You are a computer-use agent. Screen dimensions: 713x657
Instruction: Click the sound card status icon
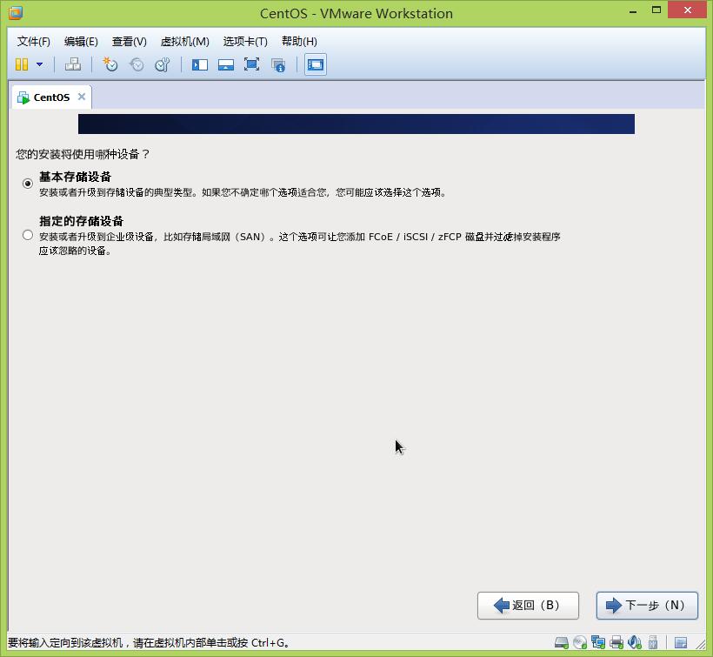635,643
